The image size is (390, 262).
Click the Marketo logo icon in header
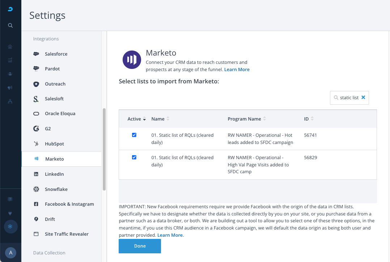[132, 60]
